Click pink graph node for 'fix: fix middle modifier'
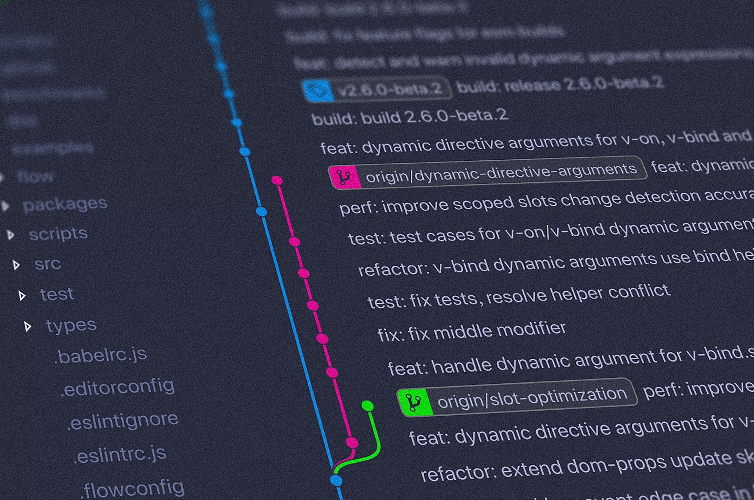Image resolution: width=754 pixels, height=500 pixels. coord(322,339)
